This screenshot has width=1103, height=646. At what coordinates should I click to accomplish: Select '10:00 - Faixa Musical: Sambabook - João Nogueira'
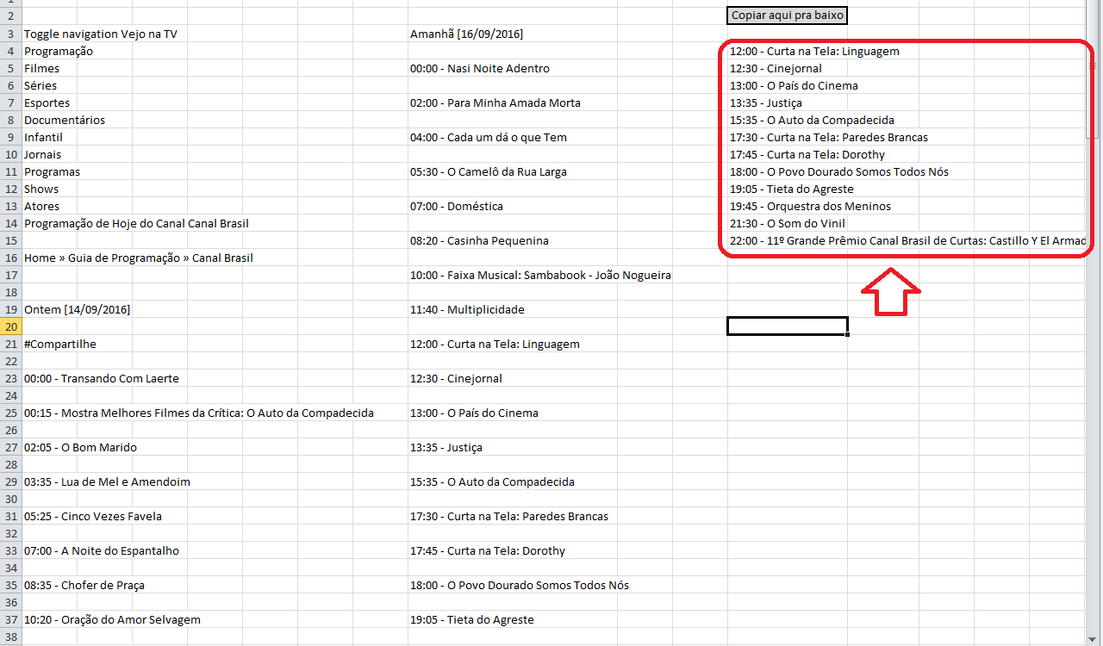click(541, 275)
